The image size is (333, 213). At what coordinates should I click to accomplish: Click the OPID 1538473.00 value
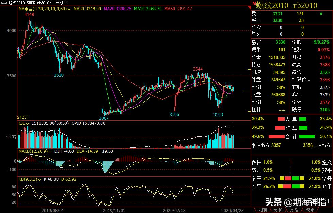coord(88,123)
